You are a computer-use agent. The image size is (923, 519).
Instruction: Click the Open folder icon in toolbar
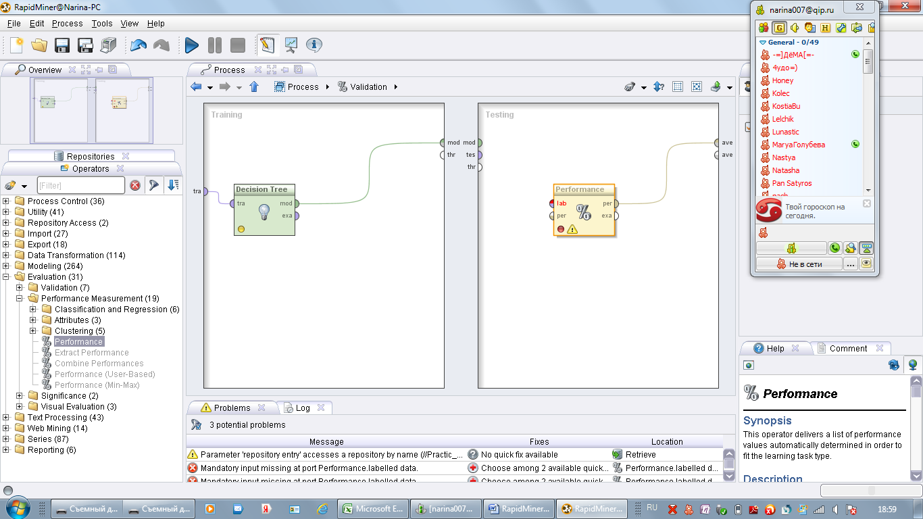39,45
